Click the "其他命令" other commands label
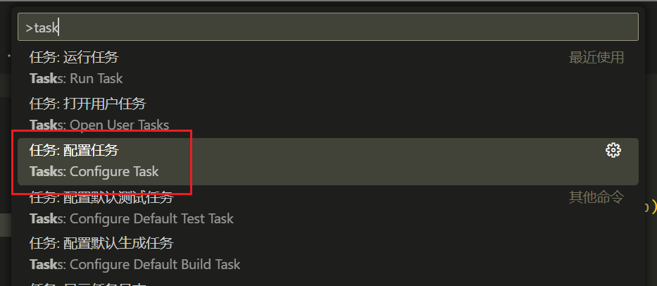This screenshot has height=286, width=657. tap(596, 197)
